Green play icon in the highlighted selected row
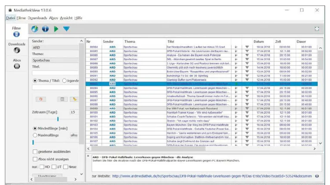This screenshot has height=185, width=330. [x=236, y=84]
